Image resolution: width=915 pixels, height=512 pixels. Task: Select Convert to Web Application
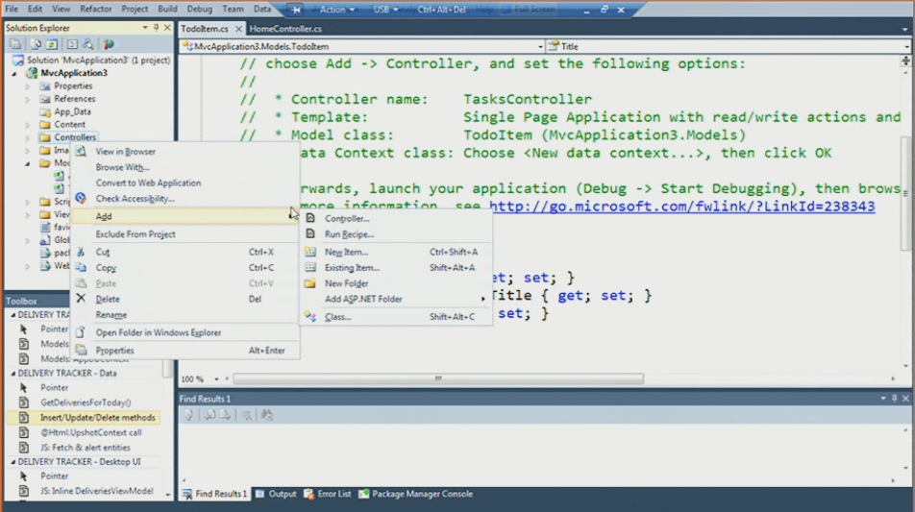148,183
